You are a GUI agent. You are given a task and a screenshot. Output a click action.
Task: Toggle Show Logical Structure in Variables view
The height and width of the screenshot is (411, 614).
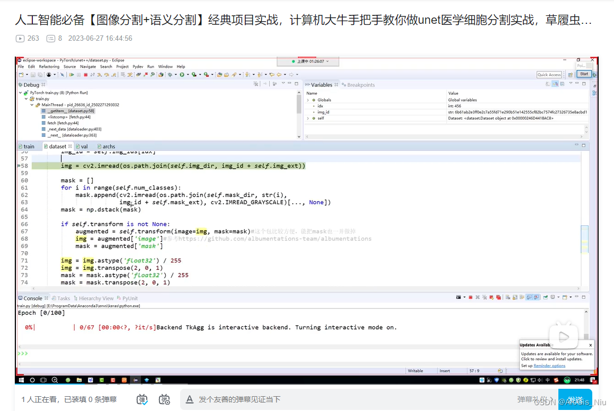click(x=555, y=84)
